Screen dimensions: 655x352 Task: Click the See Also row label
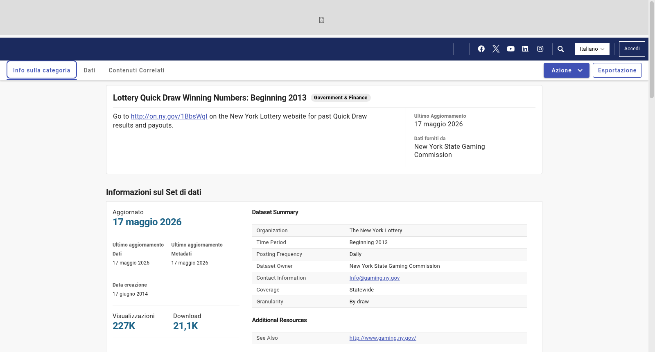click(267, 338)
